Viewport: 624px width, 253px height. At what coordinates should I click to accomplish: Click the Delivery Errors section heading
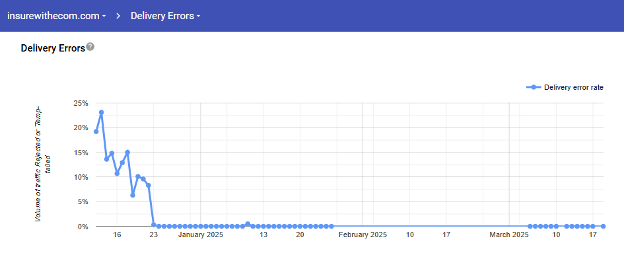(x=53, y=48)
